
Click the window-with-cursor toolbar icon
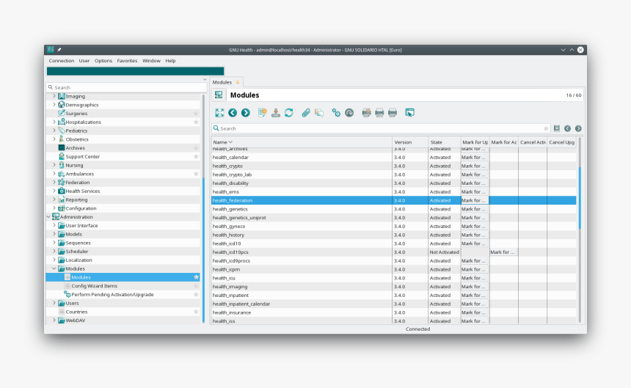click(x=409, y=113)
